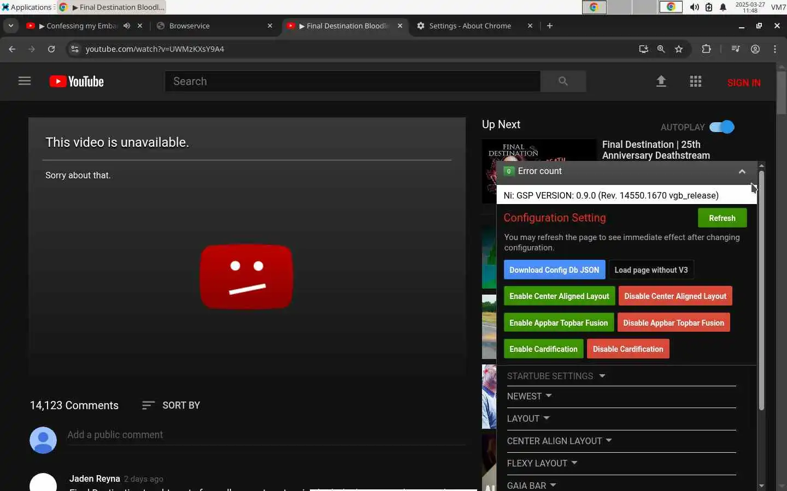Screen dimensions: 787x491
Task: Click the config panel vertical scrollbar
Action: (761, 291)
